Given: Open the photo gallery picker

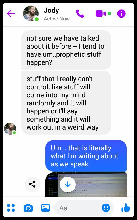Looking at the screenshot, I should tap(45, 208).
